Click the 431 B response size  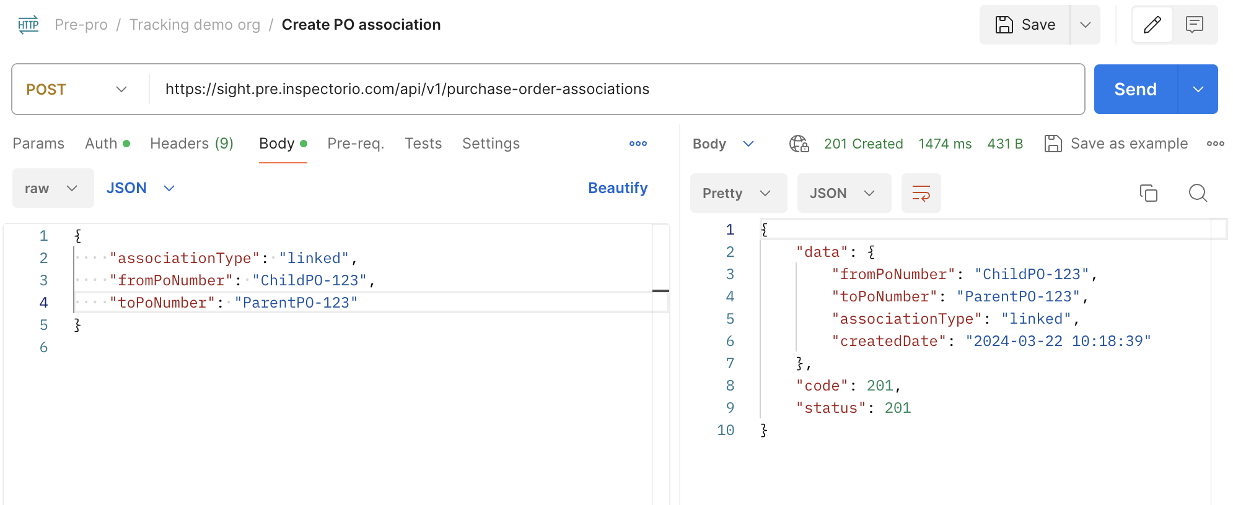[1005, 144]
